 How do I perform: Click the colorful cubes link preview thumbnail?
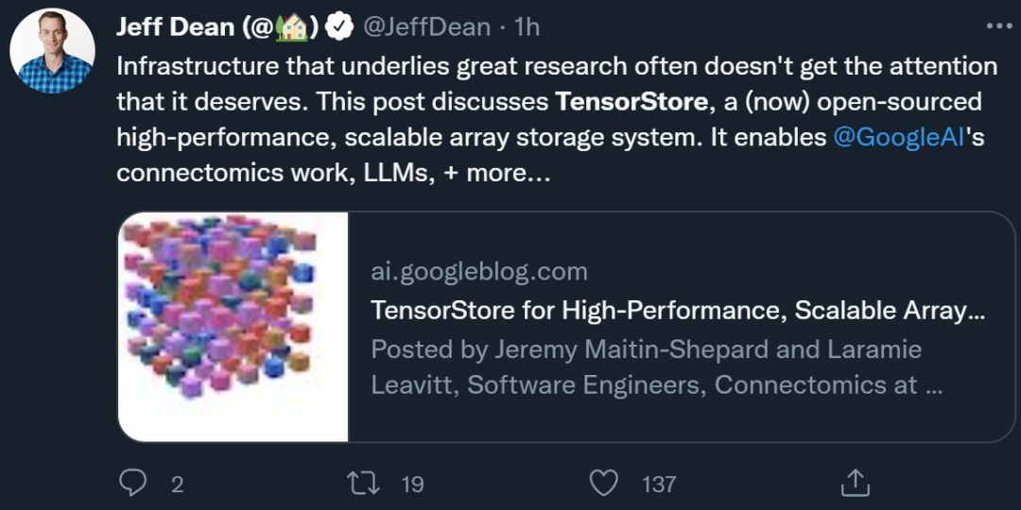click(234, 327)
